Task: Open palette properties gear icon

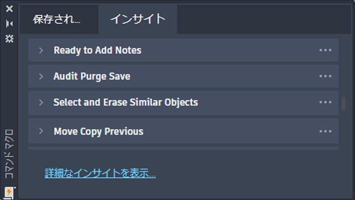Action: pyautogui.click(x=9, y=39)
